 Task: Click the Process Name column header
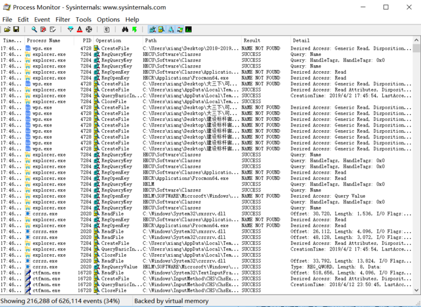pyautogui.click(x=49, y=41)
